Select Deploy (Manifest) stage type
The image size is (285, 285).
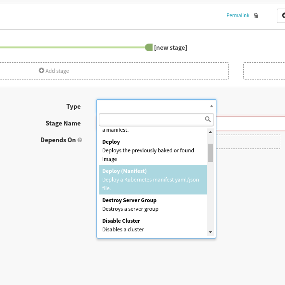[153, 180]
